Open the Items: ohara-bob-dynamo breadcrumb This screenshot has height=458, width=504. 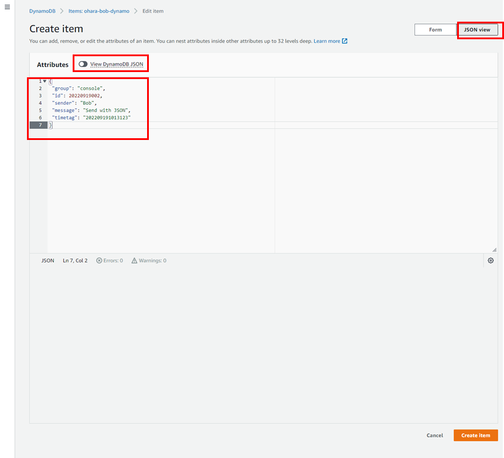pyautogui.click(x=98, y=11)
